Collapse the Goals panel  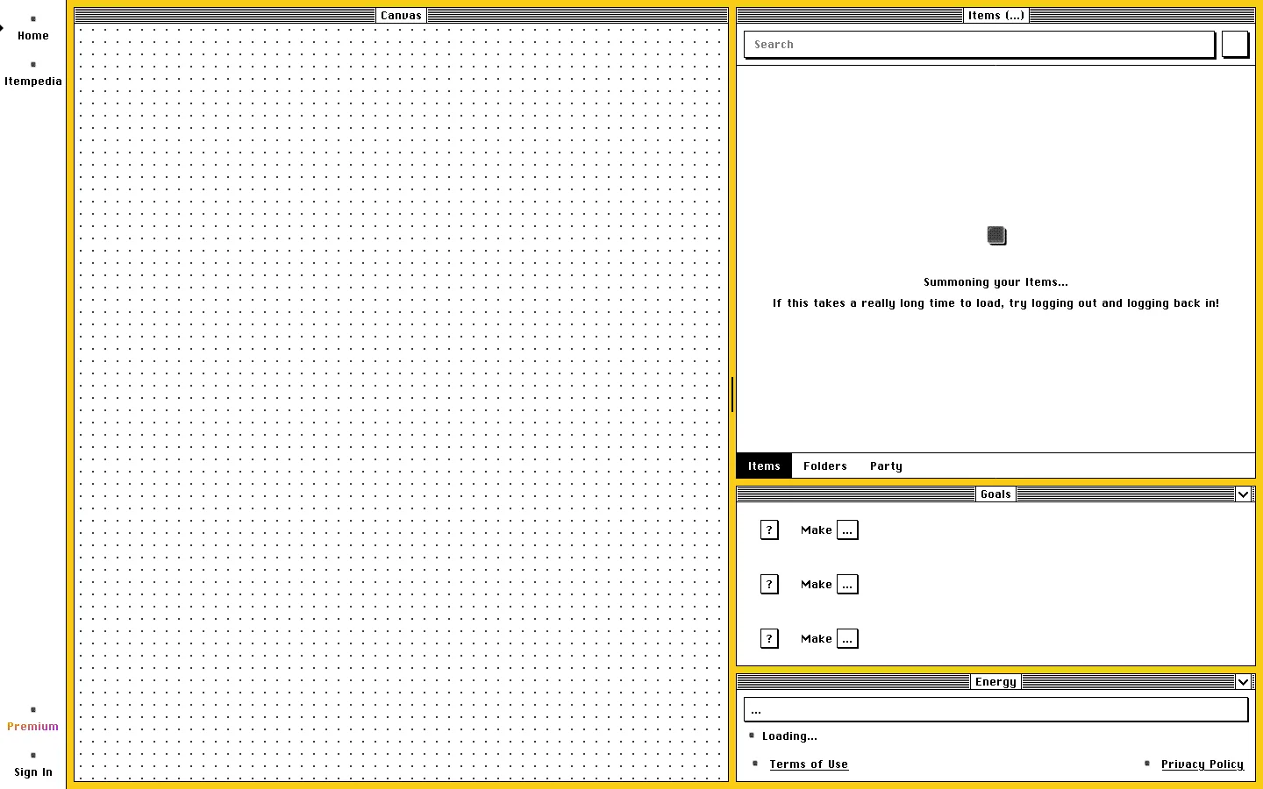(x=1243, y=494)
